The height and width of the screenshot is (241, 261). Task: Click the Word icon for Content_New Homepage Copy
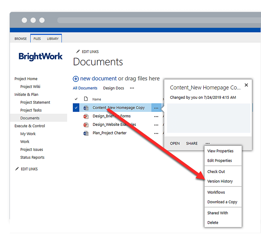(86, 108)
